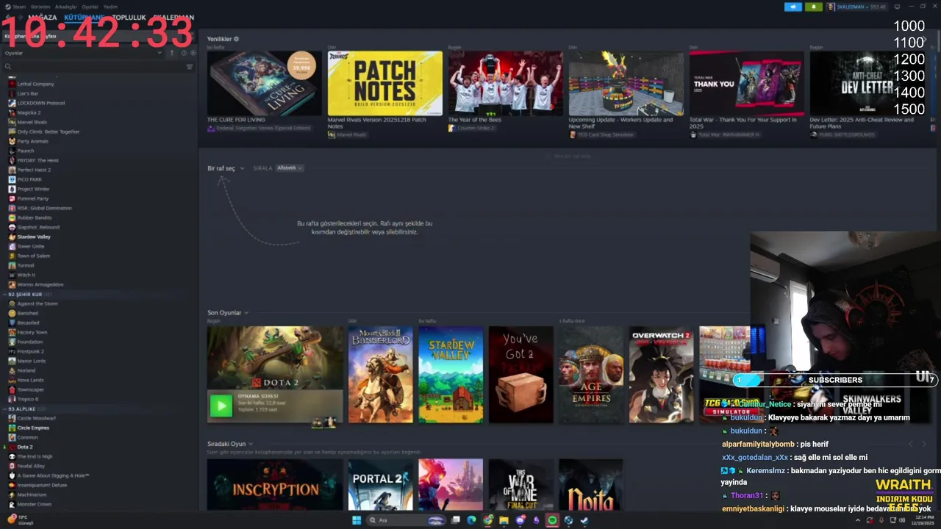Click the Circle Empires icon

[12, 428]
